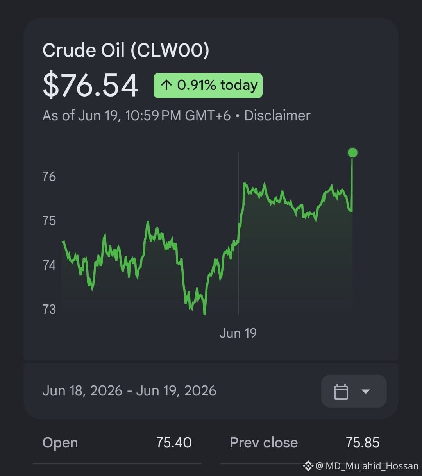Select the Jun 18, 2026 - Jun 19, 2026 range text

point(129,391)
